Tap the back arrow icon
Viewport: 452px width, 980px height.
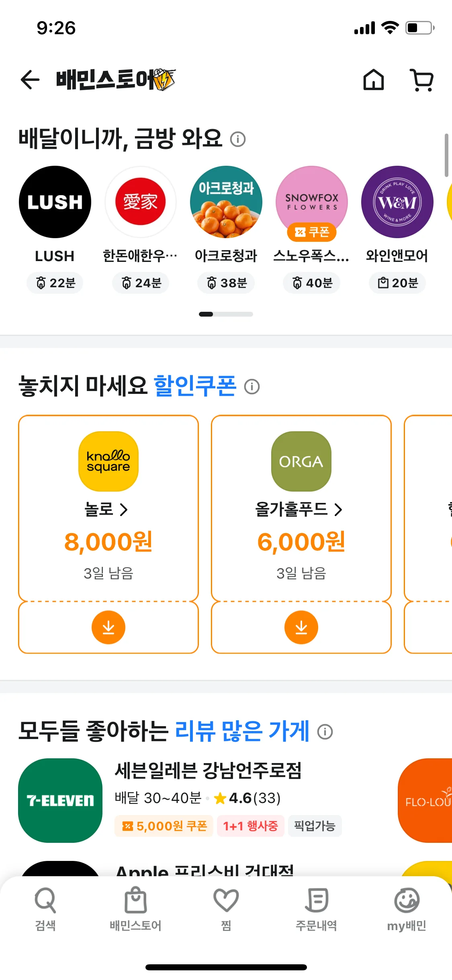30,80
